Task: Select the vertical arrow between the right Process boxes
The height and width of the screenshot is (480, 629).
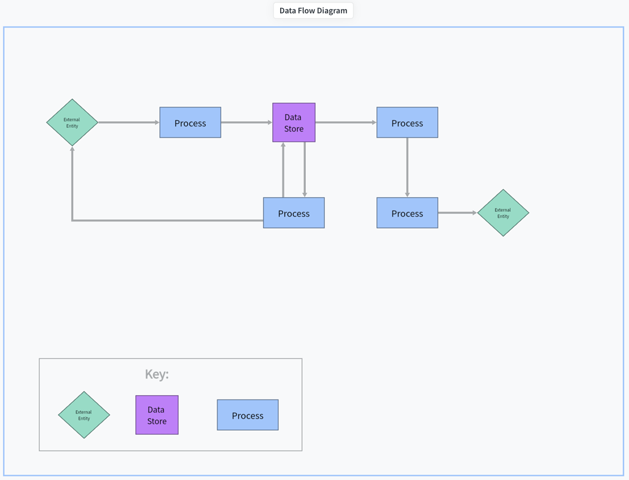Action: (x=407, y=166)
